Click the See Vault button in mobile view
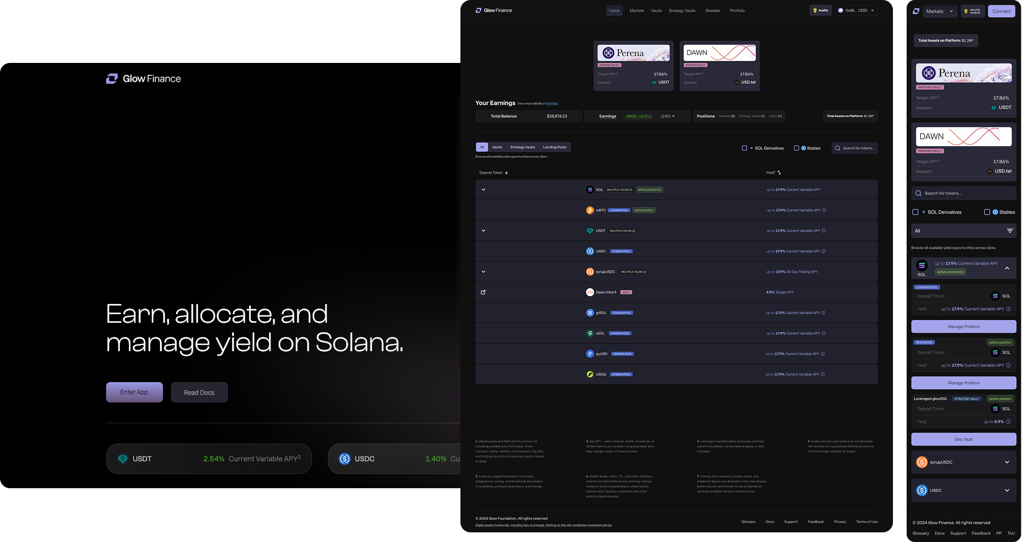The image size is (1030, 542). (x=963, y=439)
